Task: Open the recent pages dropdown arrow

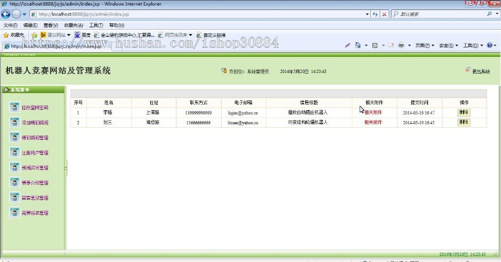Action: (x=24, y=14)
